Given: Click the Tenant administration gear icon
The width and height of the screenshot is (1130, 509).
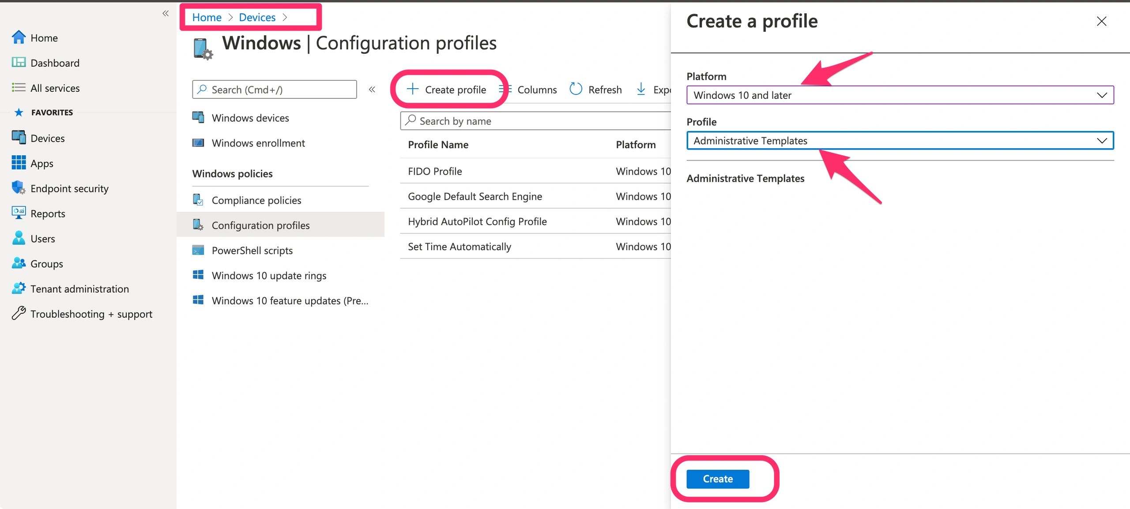Looking at the screenshot, I should click(19, 288).
